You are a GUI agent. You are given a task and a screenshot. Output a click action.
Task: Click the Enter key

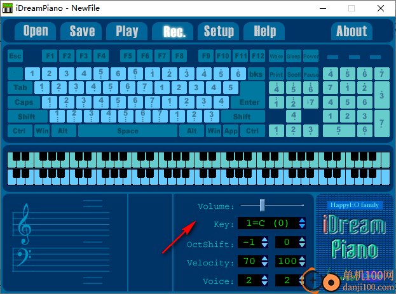(x=249, y=102)
